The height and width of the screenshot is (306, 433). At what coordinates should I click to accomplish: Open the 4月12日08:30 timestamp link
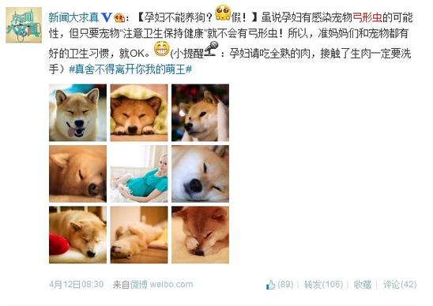point(77,284)
